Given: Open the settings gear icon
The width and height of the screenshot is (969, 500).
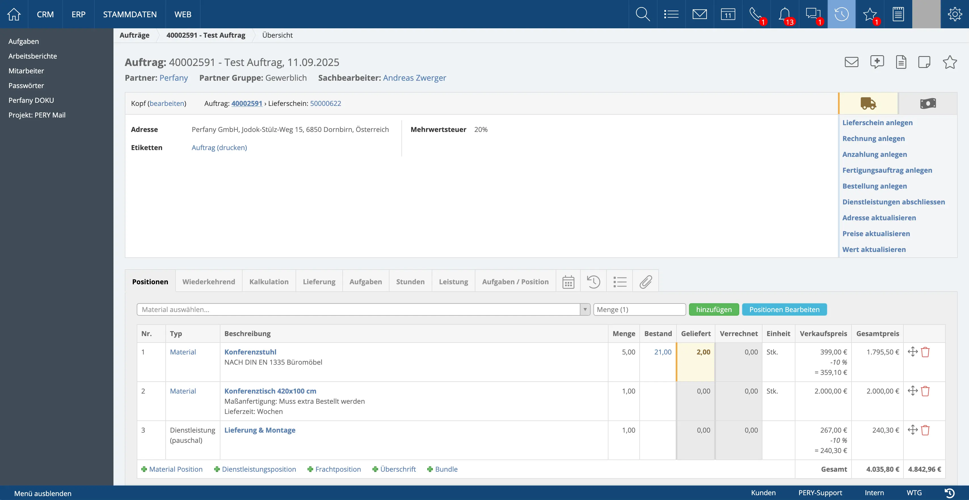Looking at the screenshot, I should click(954, 14).
